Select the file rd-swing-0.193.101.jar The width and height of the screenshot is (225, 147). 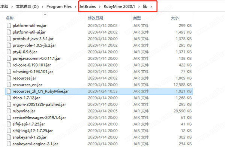pyautogui.click(x=33, y=71)
